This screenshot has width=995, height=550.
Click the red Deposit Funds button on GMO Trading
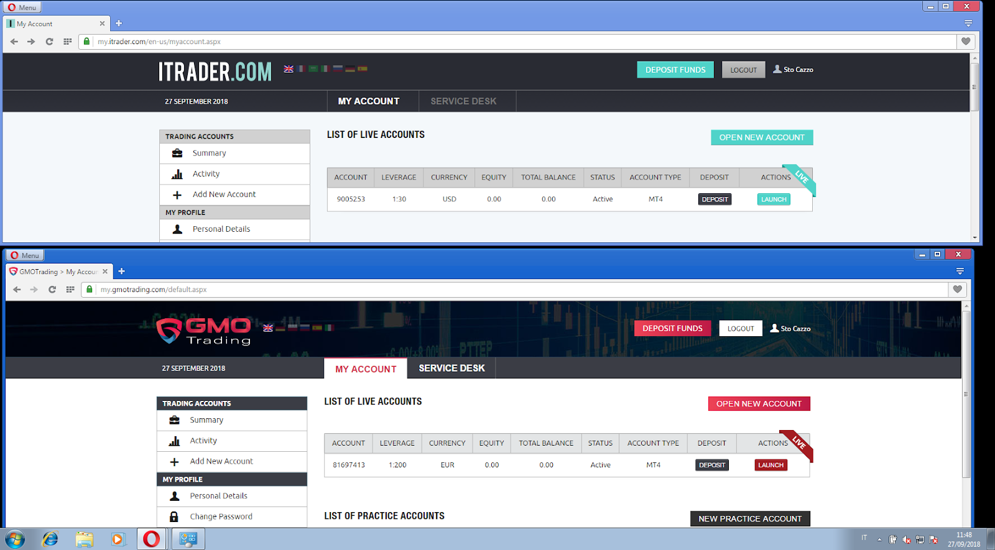pos(672,328)
